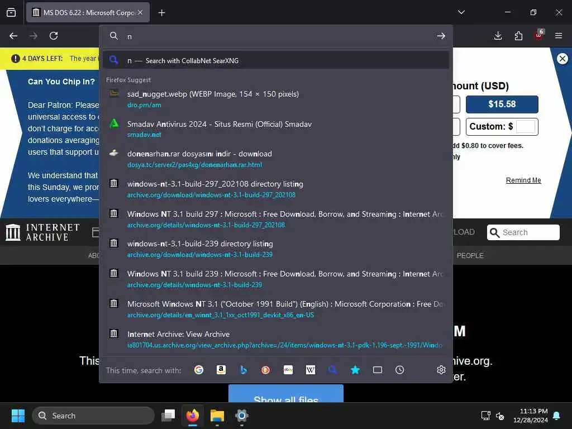Image resolution: width=572 pixels, height=429 pixels.
Task: Open the notification bell in the system tray
Action: point(557,416)
